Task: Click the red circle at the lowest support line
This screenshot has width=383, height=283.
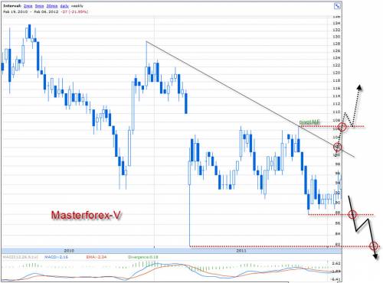Action: coord(373,246)
